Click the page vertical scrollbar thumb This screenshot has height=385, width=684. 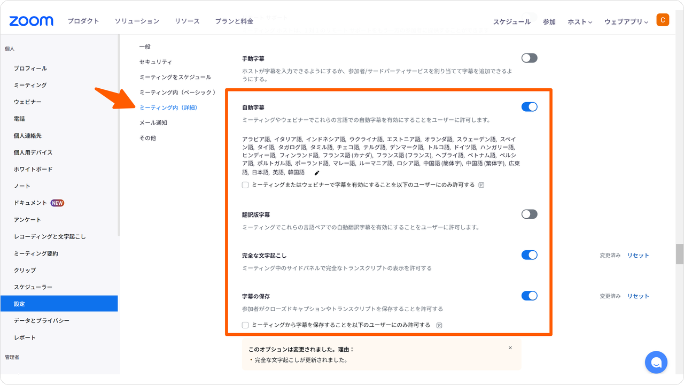coord(680,254)
